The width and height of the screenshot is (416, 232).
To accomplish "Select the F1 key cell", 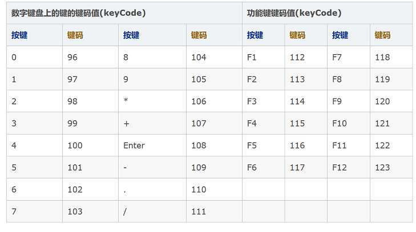I will point(252,57).
